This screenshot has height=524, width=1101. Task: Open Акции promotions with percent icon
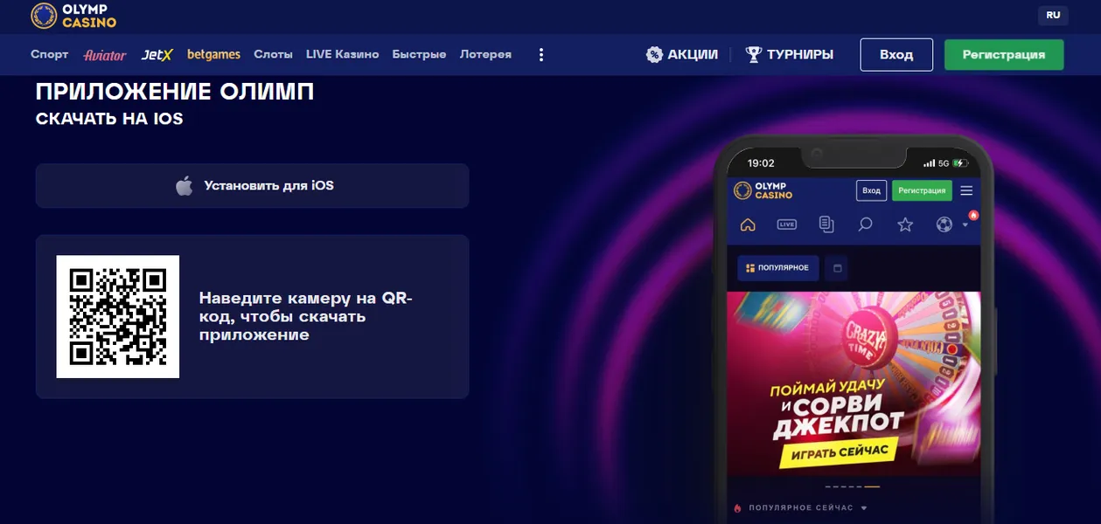[x=682, y=54]
